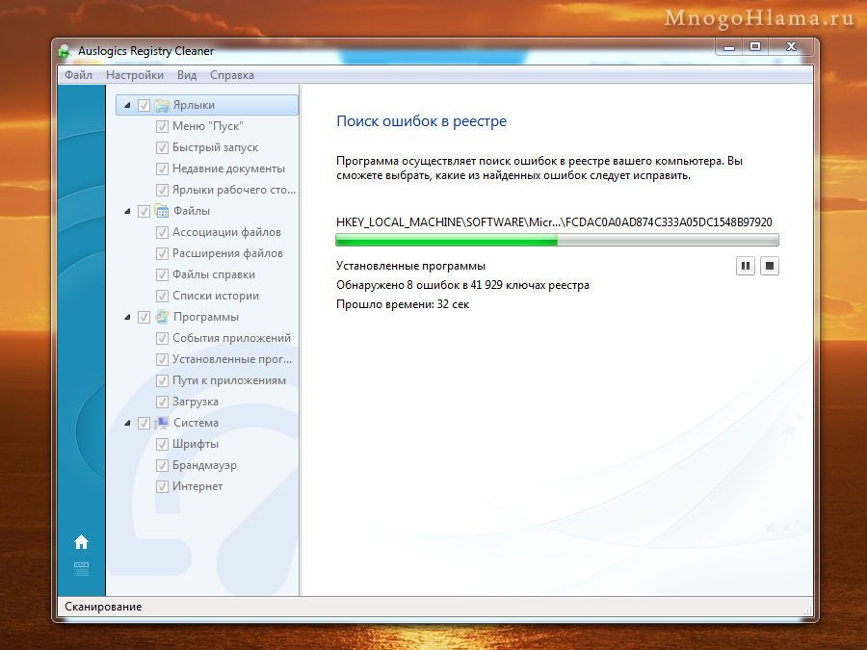Screen dimensions: 867x650
Task: Open the Настройки menu
Action: (x=134, y=75)
